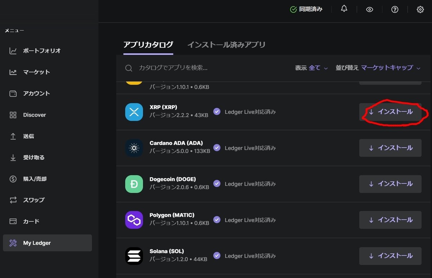The image size is (432, 278).
Task: Click the Polygon (MATIC) app name
Action: click(172, 215)
